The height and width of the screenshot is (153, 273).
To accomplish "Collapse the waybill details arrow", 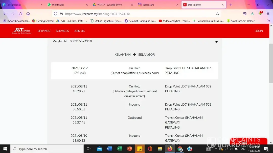I will pos(216,42).
